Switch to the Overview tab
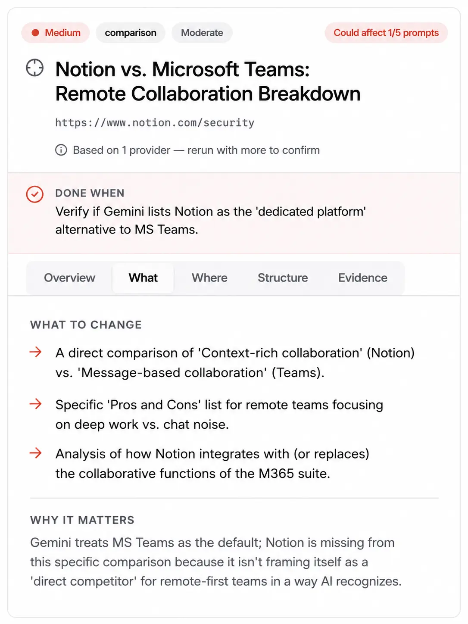This screenshot has height=624, width=468. [69, 278]
